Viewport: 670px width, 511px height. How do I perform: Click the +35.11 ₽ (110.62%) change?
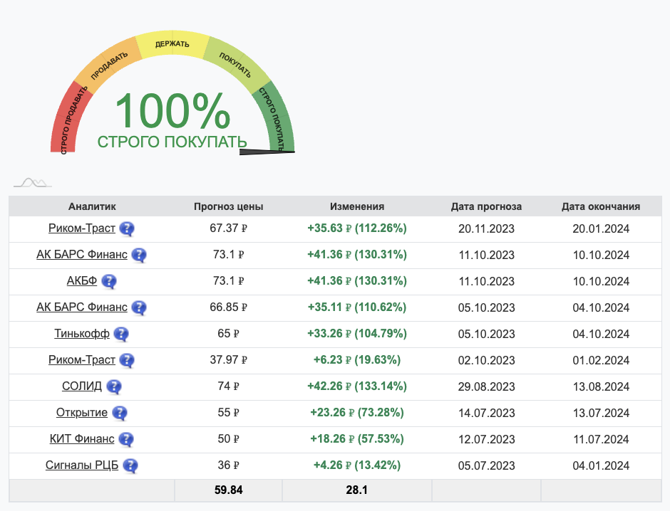tap(357, 307)
